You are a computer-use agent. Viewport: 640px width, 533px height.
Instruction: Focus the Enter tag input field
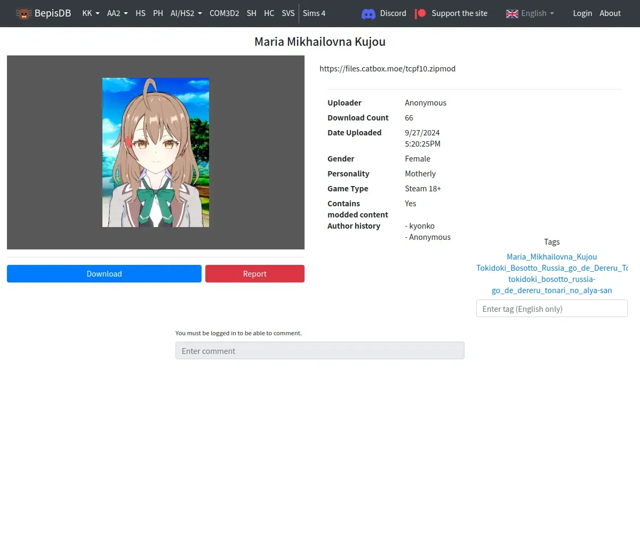552,309
